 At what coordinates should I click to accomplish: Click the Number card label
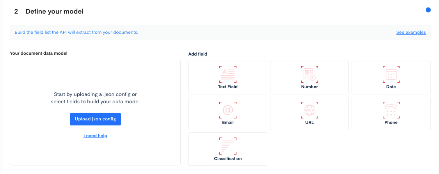(309, 87)
